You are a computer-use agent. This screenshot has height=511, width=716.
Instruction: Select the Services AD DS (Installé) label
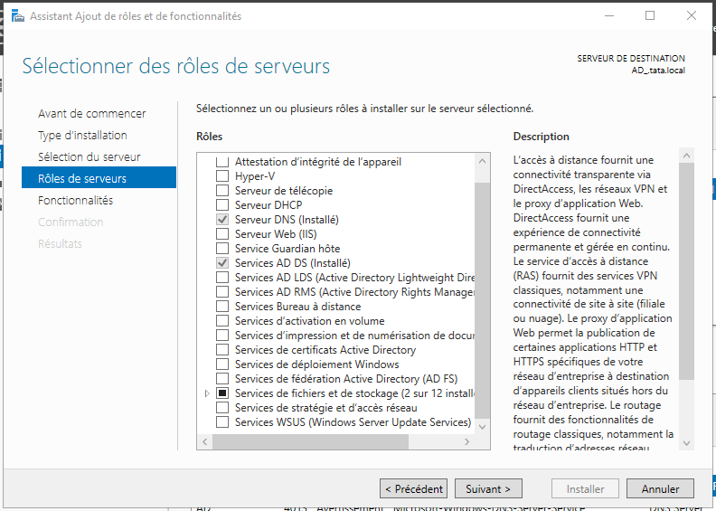[x=293, y=263]
